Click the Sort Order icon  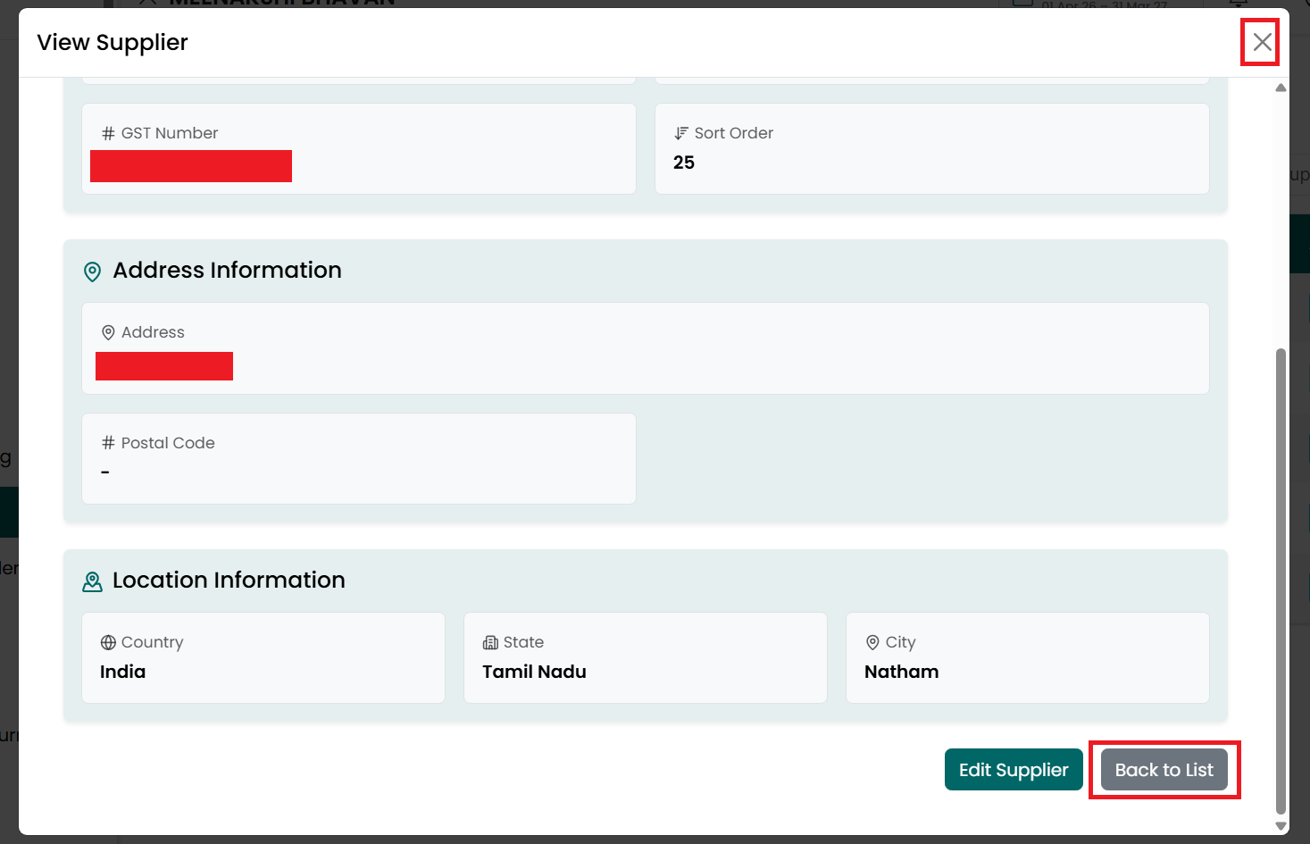coord(681,133)
